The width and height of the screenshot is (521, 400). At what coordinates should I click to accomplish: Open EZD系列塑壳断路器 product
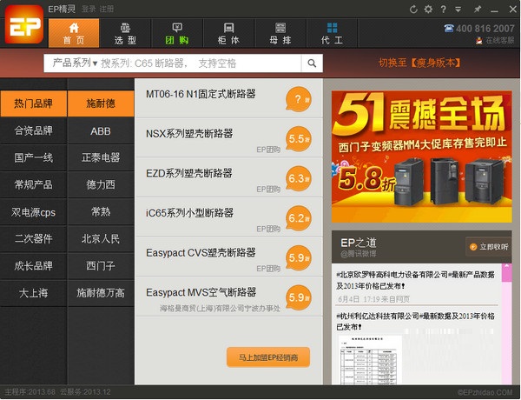pyautogui.click(x=189, y=173)
